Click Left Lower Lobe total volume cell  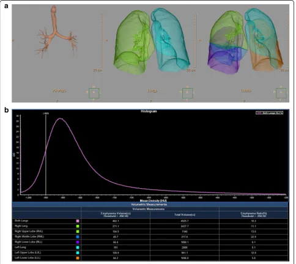(185, 258)
